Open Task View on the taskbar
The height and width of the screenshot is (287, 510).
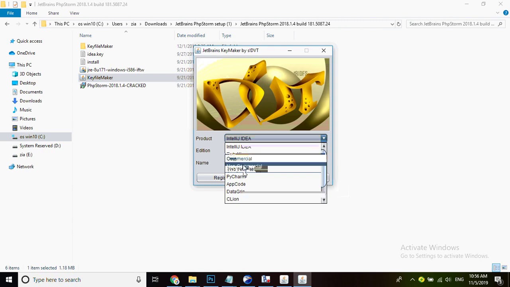point(155,280)
